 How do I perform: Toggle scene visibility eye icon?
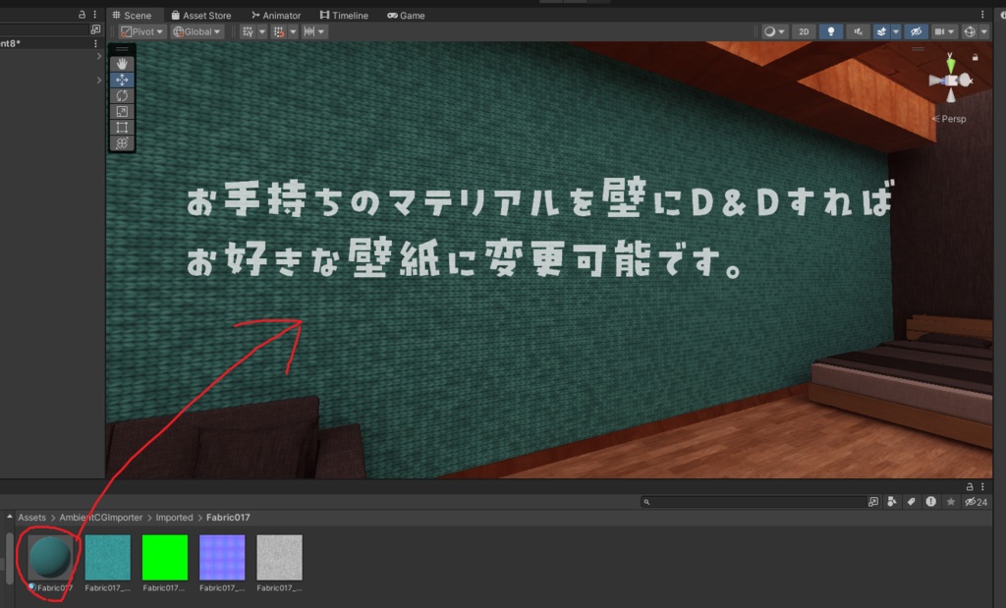pos(915,31)
